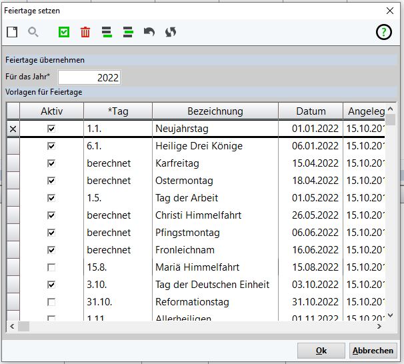This screenshot has width=404, height=364.
Task: Click the magnifier search icon
Action: 33,32
